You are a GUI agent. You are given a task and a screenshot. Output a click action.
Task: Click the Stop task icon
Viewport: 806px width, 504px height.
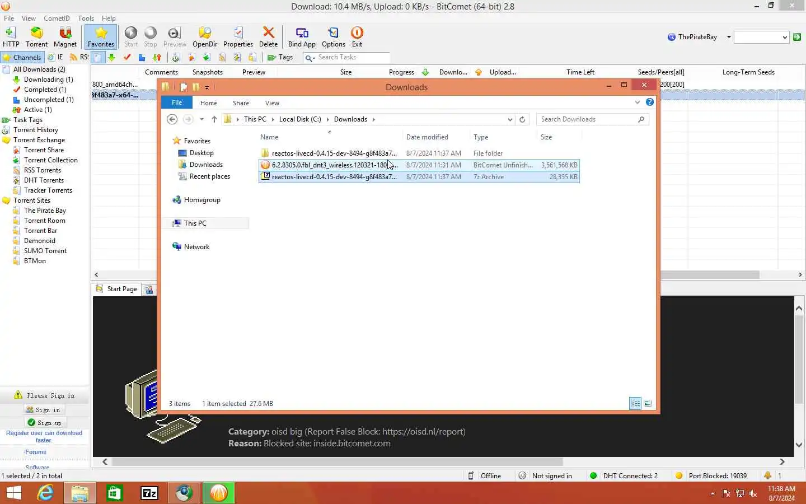151,37
